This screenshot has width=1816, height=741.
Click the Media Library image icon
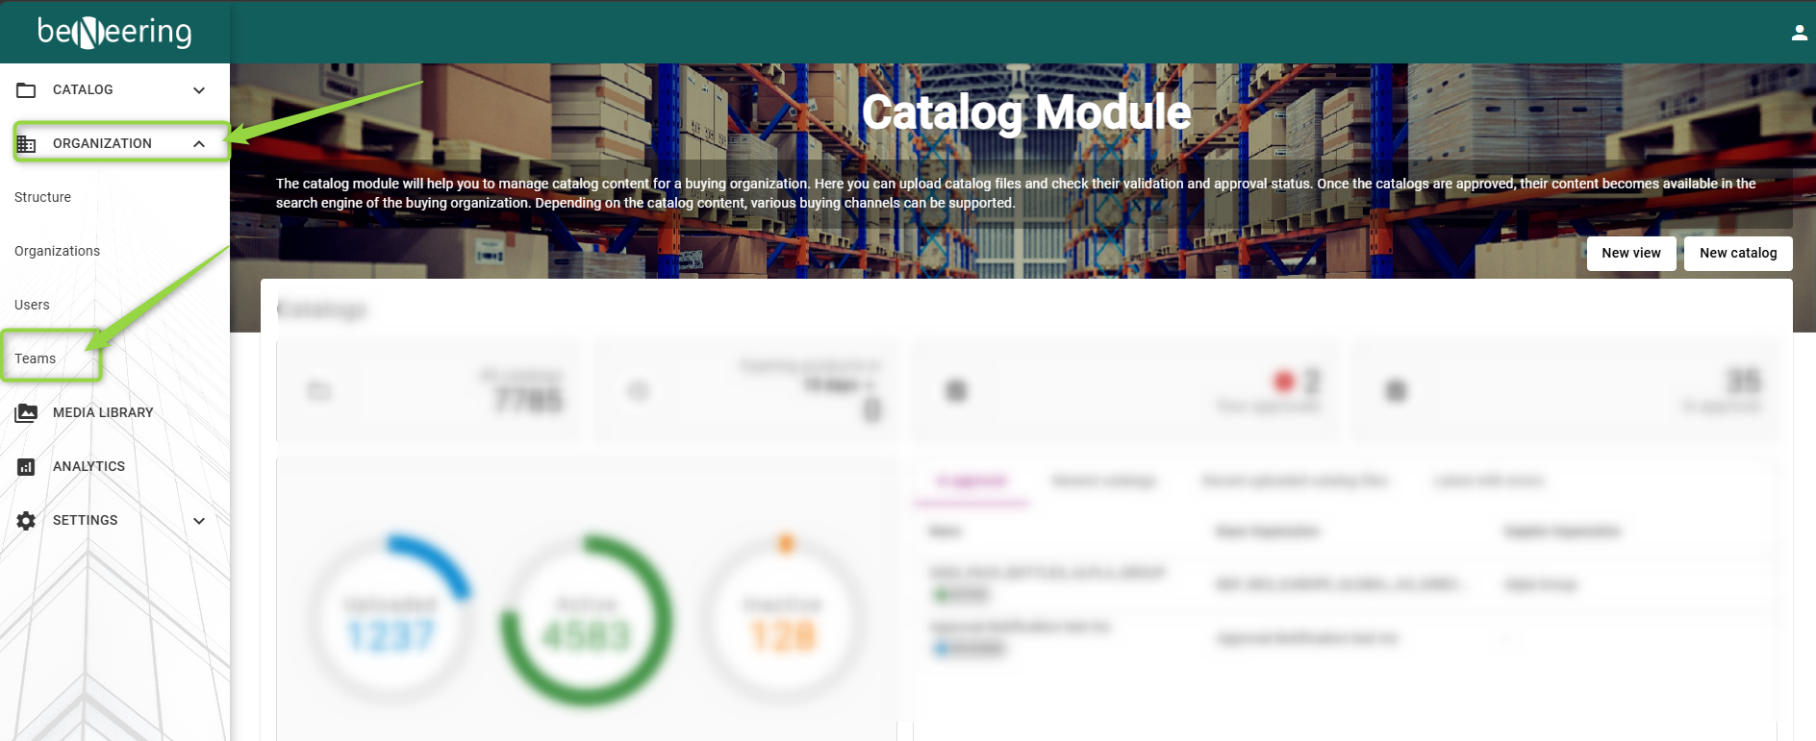[26, 412]
